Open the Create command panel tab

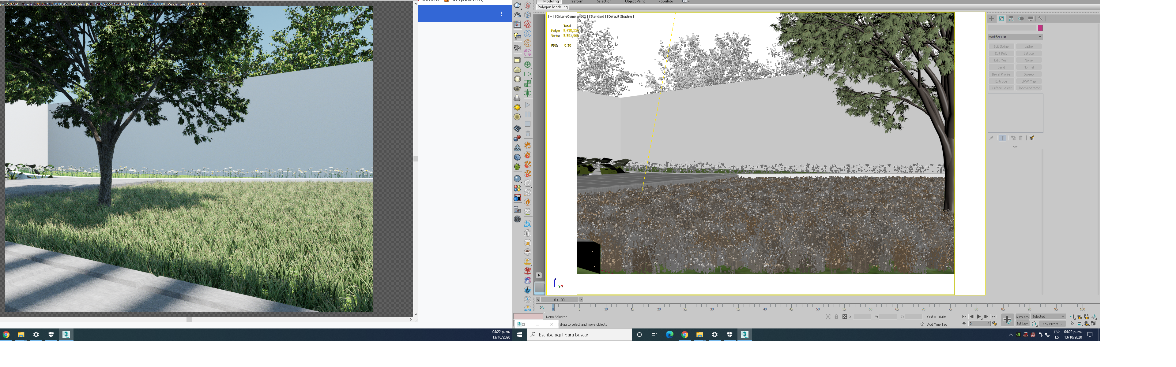coord(992,19)
